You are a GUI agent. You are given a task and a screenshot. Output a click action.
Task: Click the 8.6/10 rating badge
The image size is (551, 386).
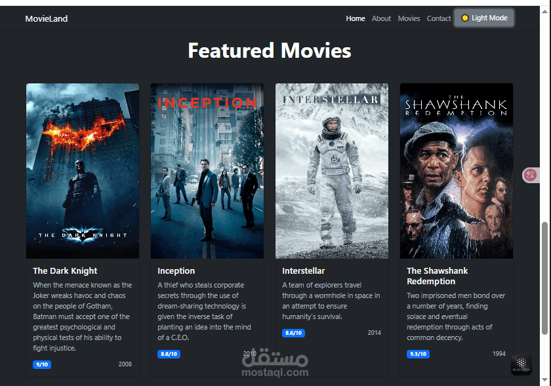pos(293,333)
